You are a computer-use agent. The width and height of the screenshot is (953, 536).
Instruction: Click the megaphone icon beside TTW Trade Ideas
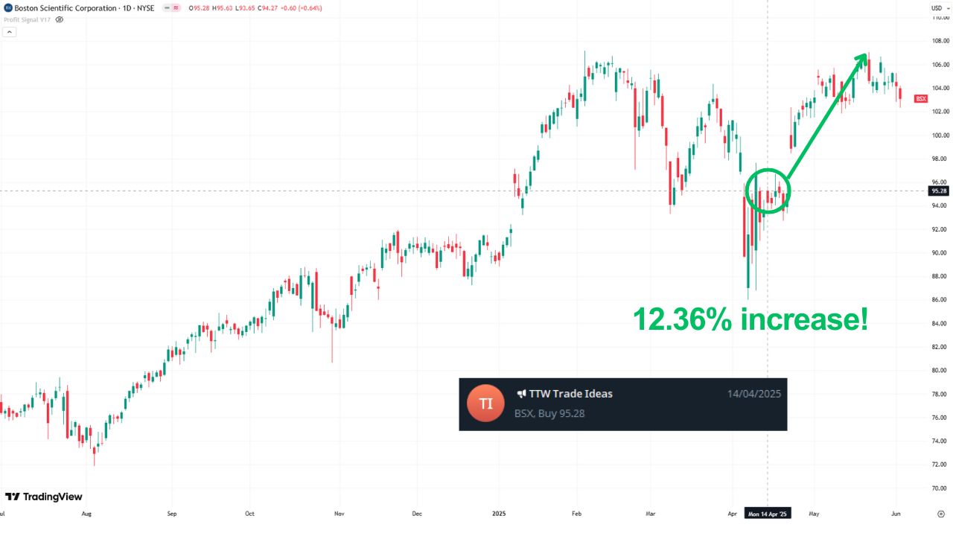[521, 394]
